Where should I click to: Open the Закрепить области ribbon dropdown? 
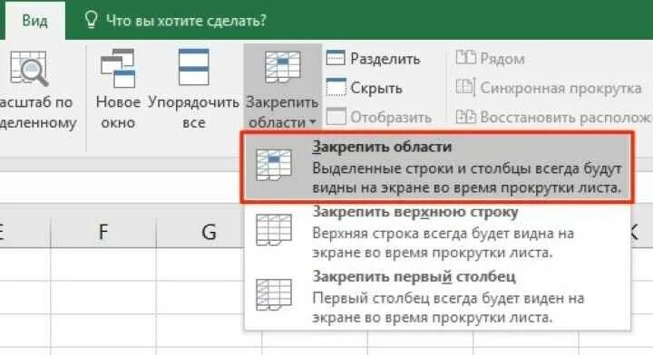click(282, 88)
